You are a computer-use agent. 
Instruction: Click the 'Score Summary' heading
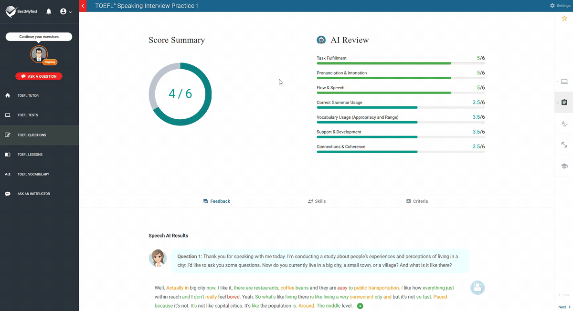point(177,40)
